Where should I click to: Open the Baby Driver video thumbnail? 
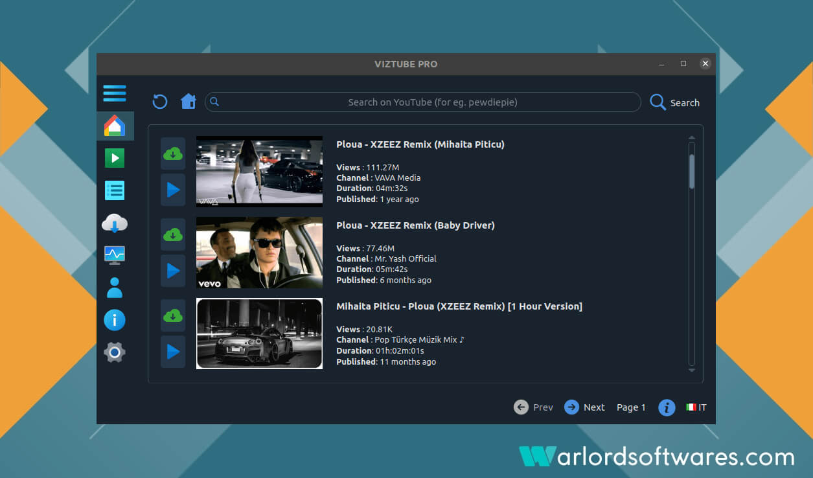(259, 253)
